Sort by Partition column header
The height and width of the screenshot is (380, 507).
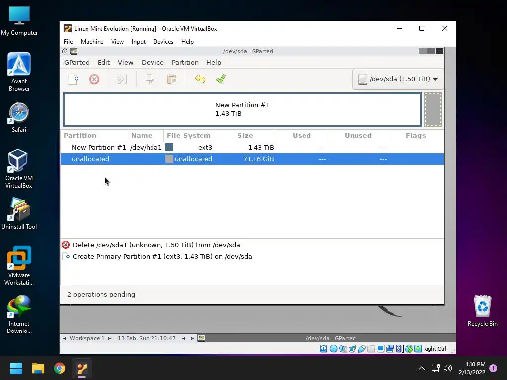pos(94,136)
